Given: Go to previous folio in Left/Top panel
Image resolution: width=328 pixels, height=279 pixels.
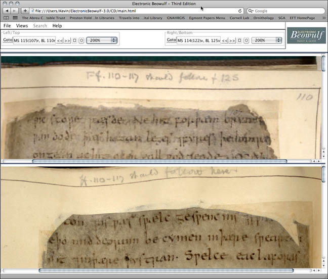Looking at the screenshot, I should coord(60,40).
